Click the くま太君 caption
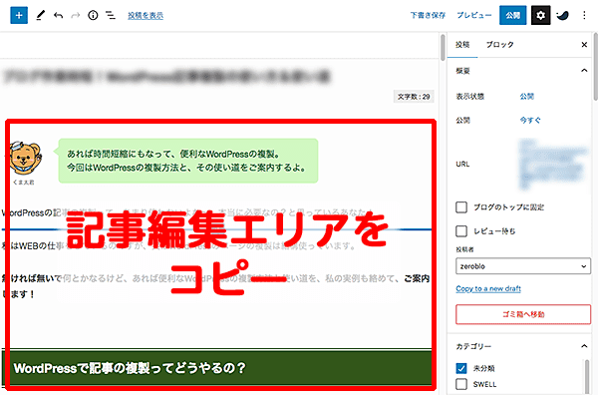The image size is (598, 395). 24,183
